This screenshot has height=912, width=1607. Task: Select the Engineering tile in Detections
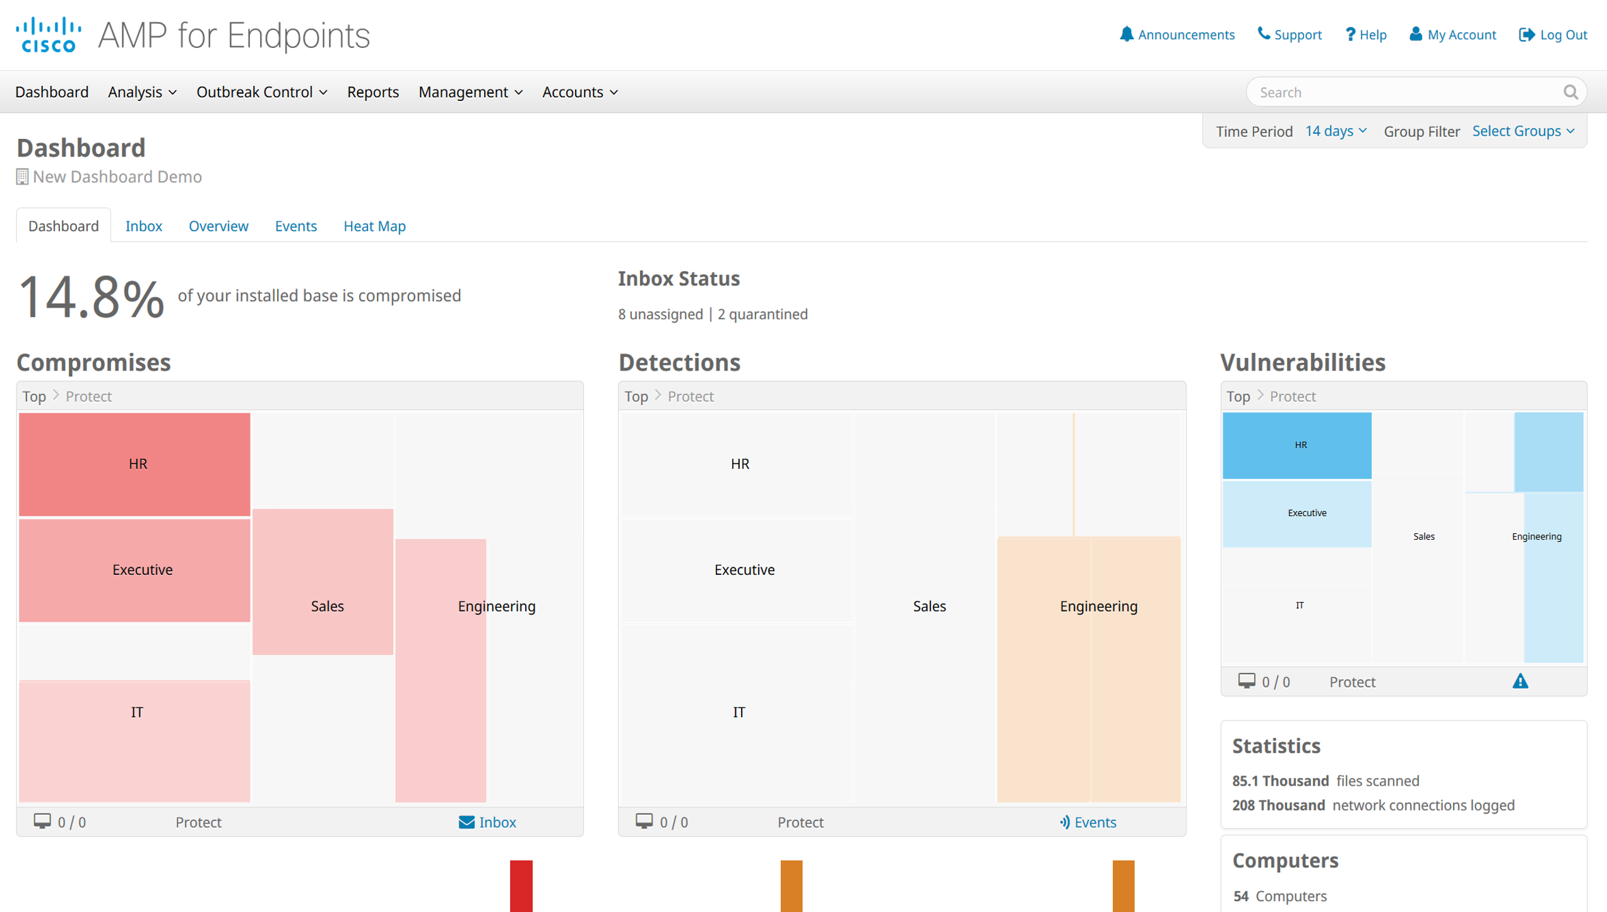pos(1089,669)
